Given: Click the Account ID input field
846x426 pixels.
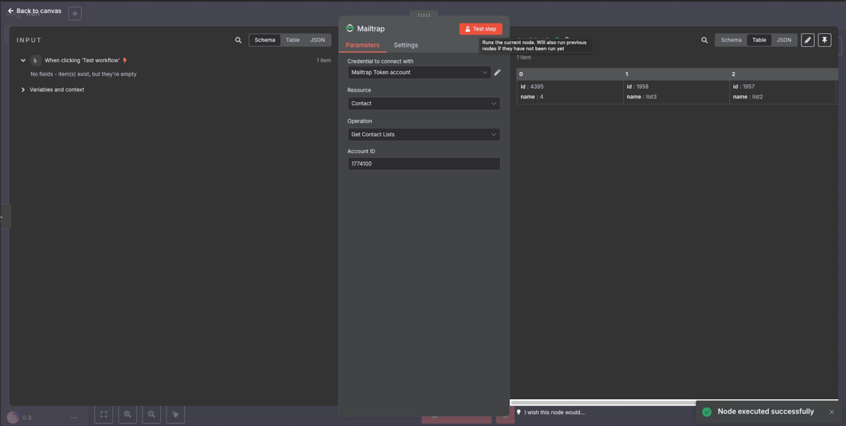Looking at the screenshot, I should point(424,164).
